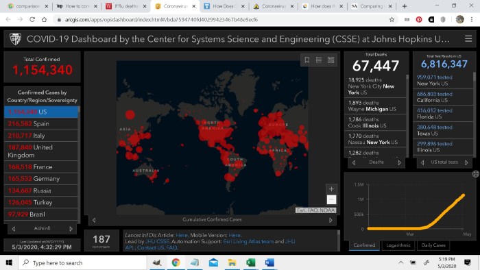Zoom out on the map with minus
Image resolution: width=480 pixels, height=270 pixels.
tap(331, 199)
